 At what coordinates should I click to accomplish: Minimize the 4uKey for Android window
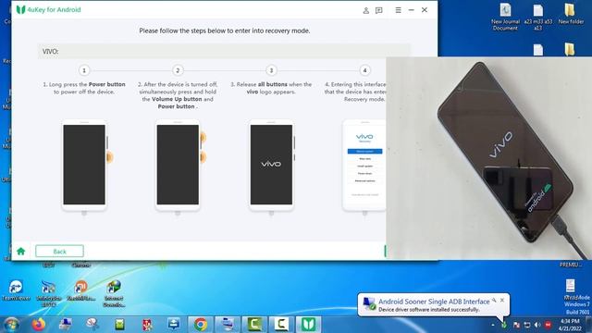click(411, 10)
